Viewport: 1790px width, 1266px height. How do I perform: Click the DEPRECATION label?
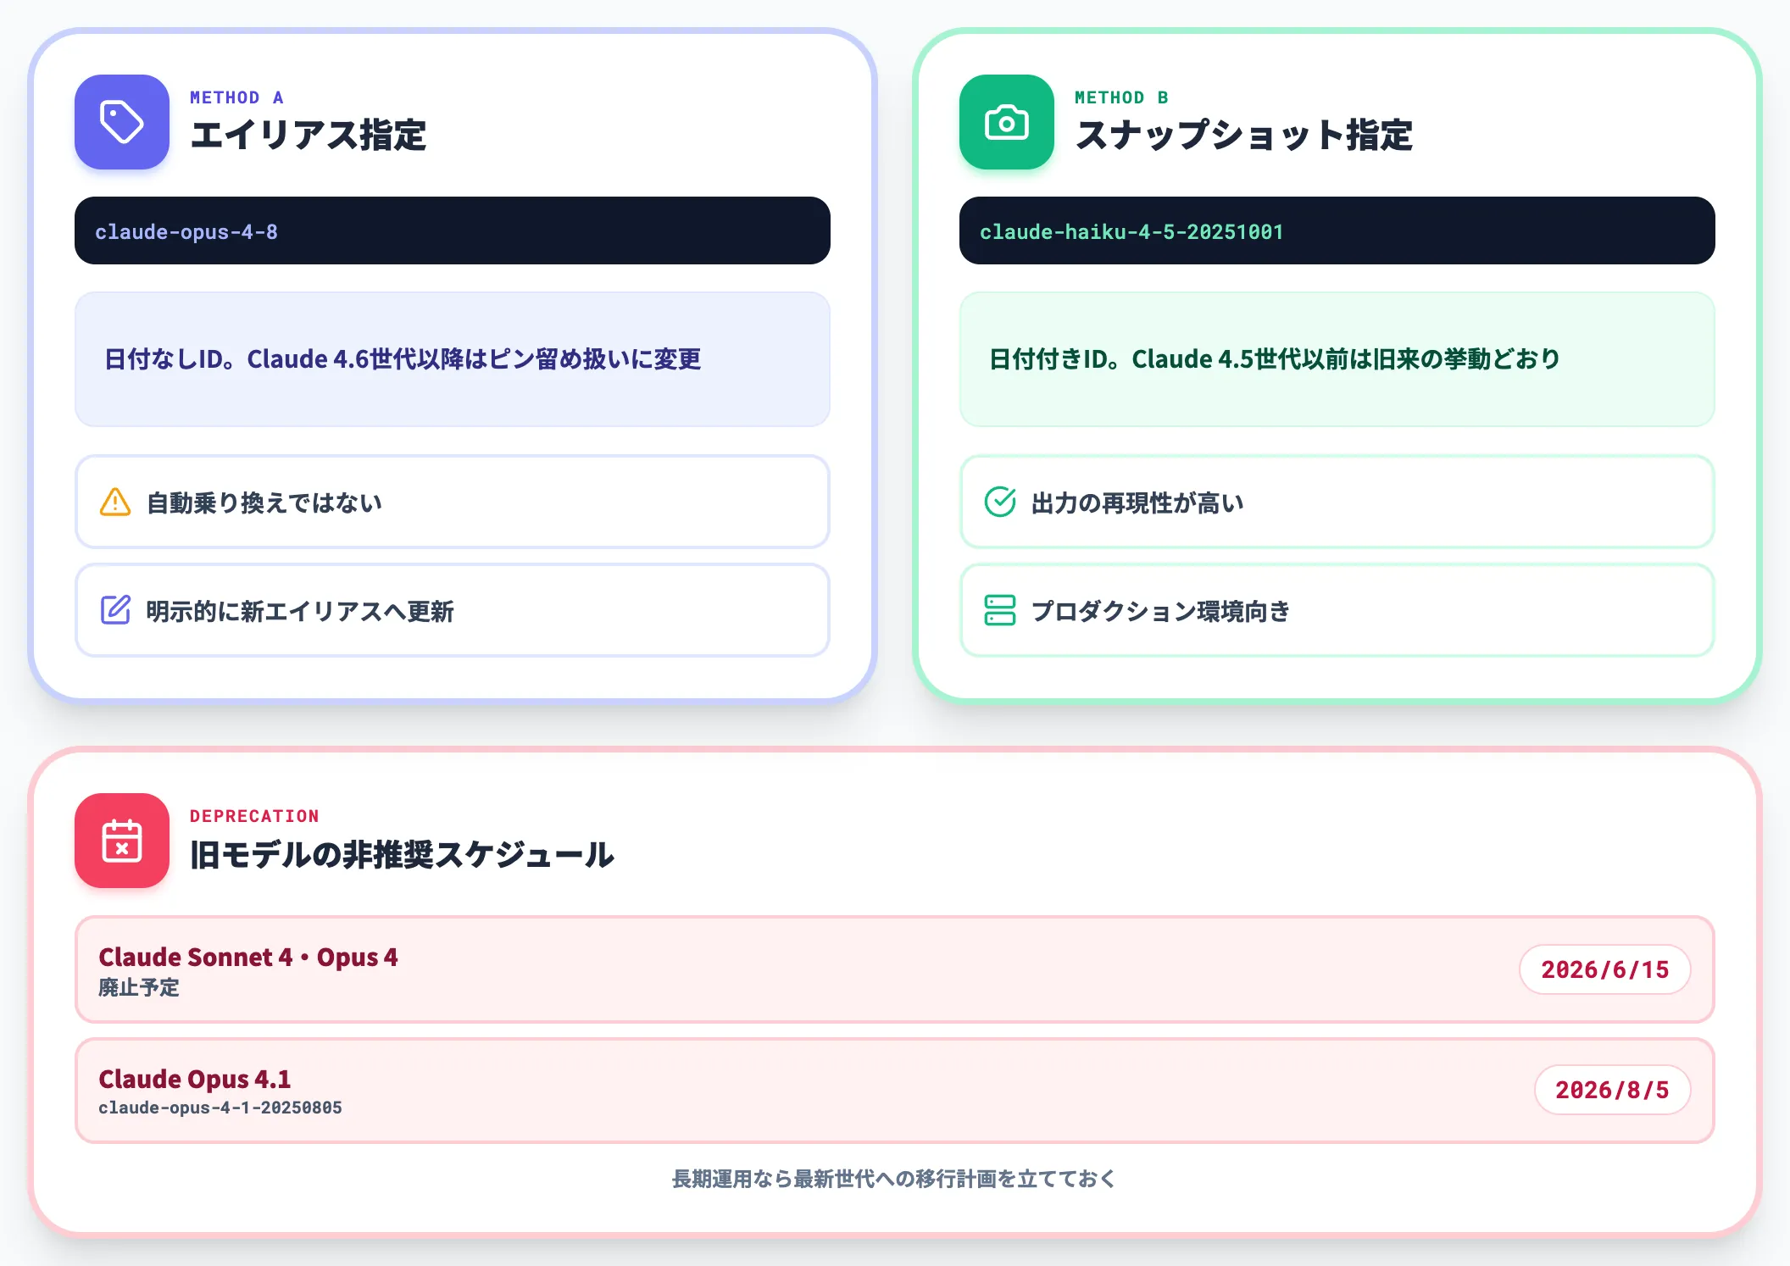point(254,816)
